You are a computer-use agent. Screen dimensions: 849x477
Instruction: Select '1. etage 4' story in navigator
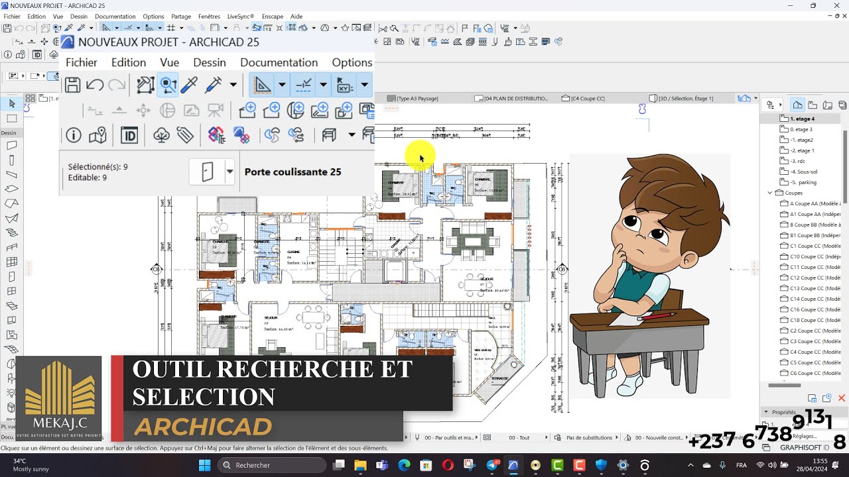click(x=802, y=119)
